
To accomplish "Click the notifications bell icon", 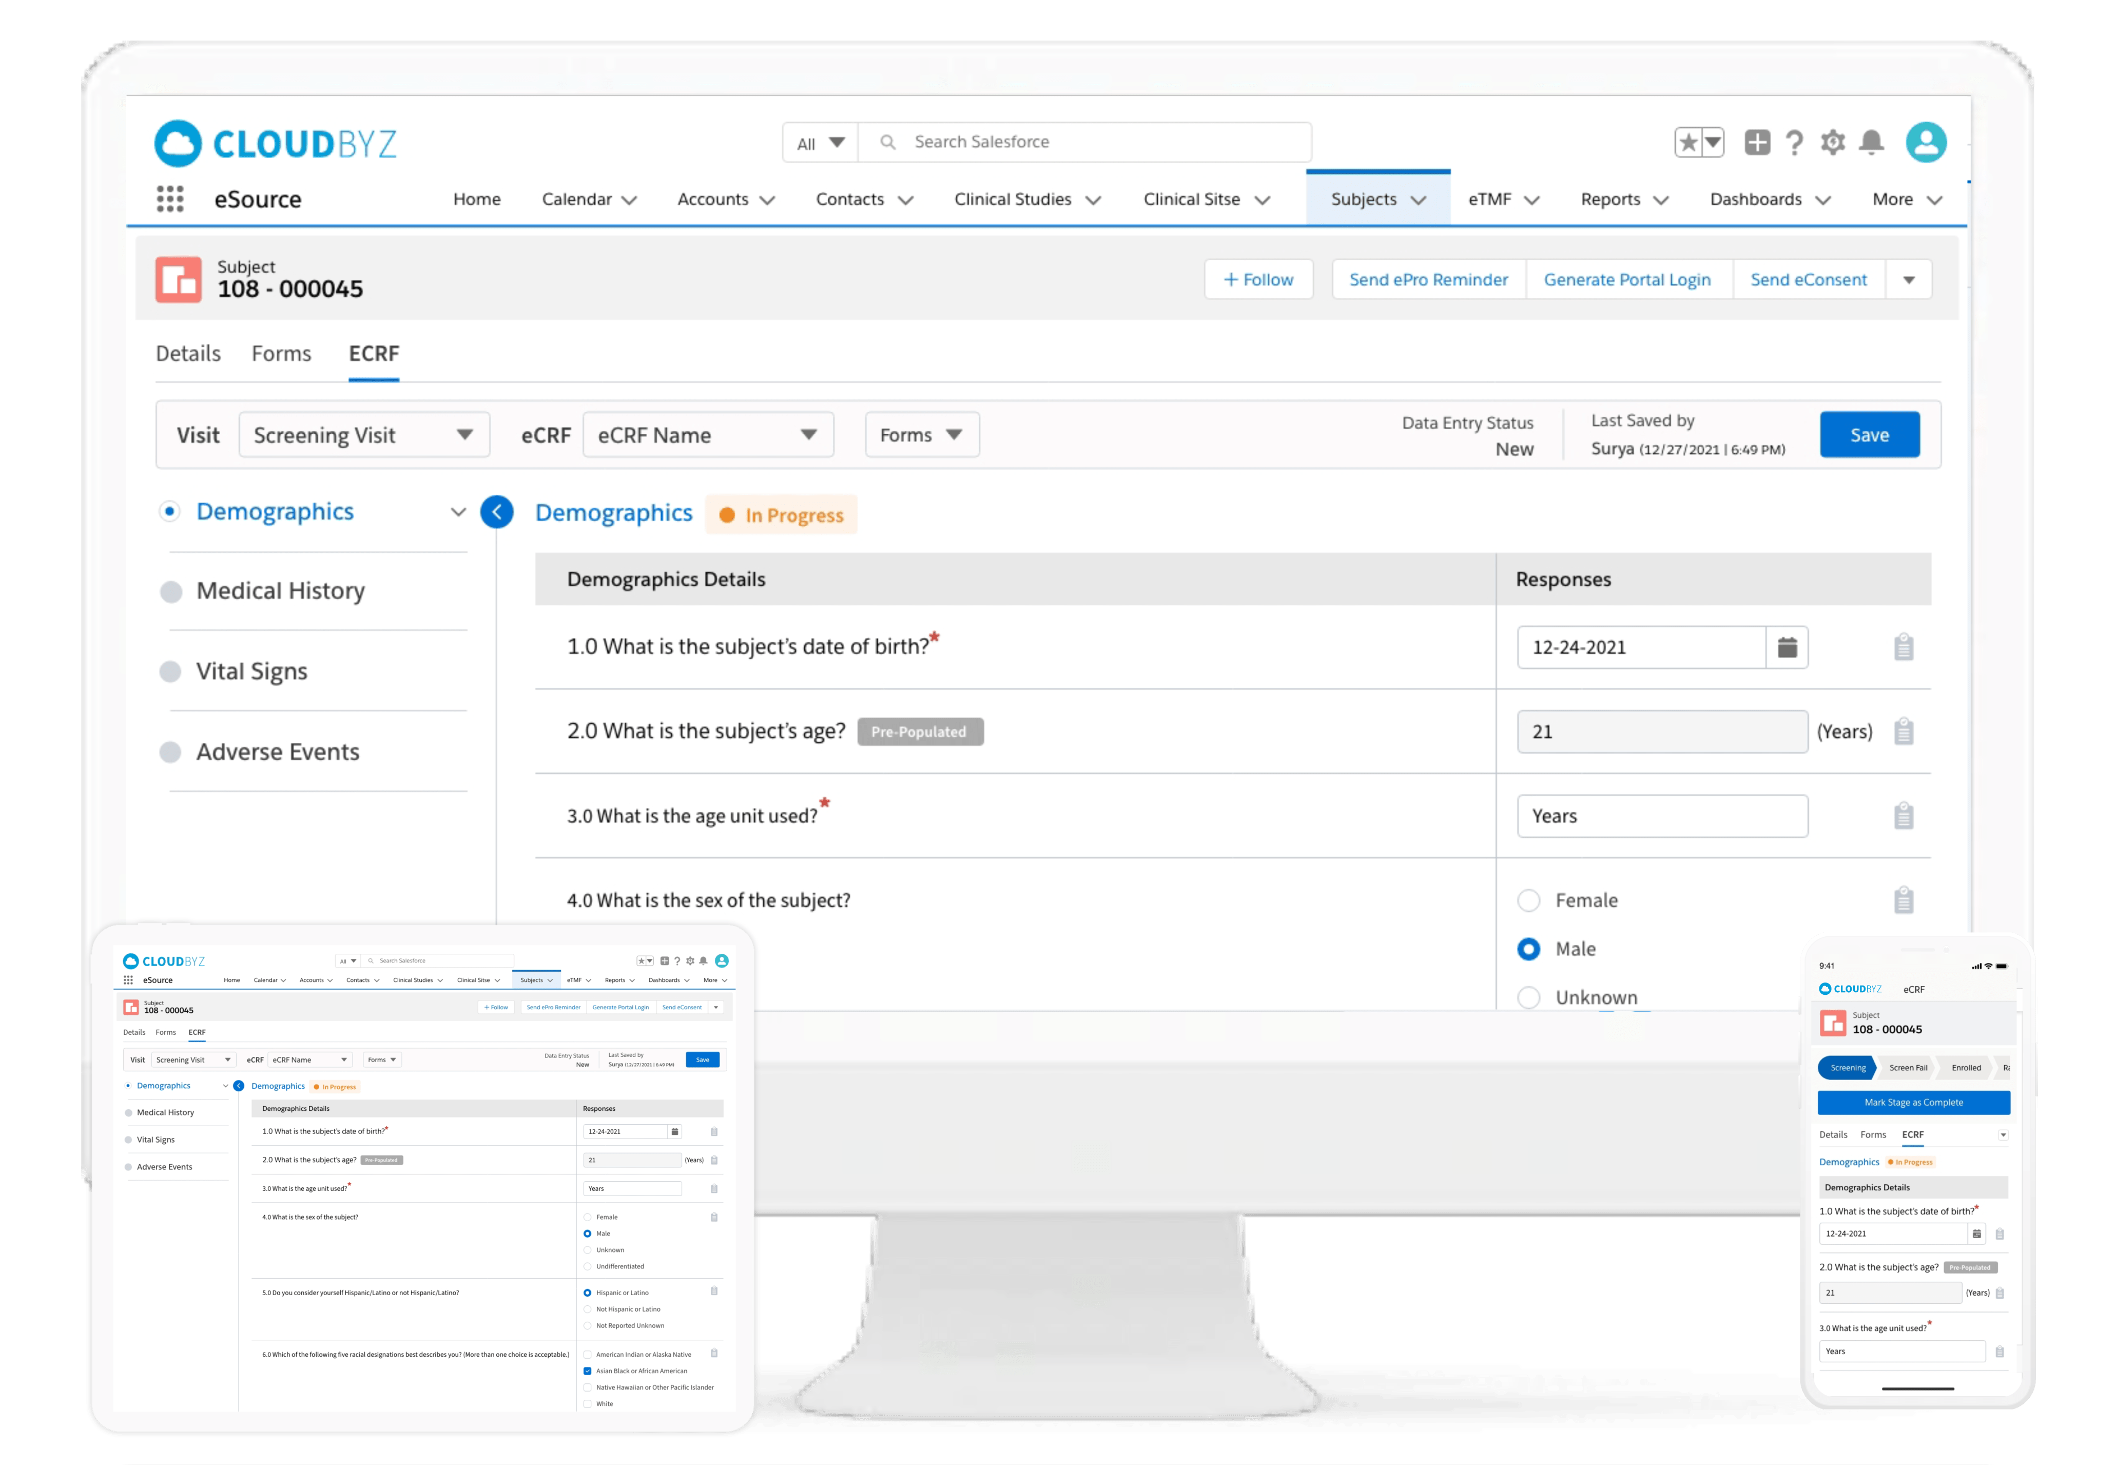I will tap(1871, 142).
